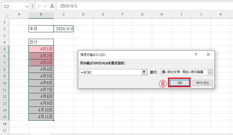Click the cell 4月4日
Image resolution: width=233 pixels, height=135 pixels.
click(x=41, y=69)
